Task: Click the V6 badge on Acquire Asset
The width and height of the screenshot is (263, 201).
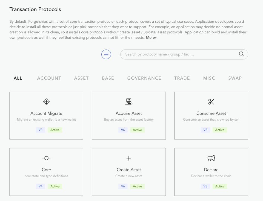Action: point(123,130)
